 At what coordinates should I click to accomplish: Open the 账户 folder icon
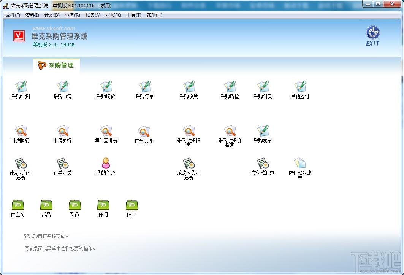pyautogui.click(x=131, y=205)
